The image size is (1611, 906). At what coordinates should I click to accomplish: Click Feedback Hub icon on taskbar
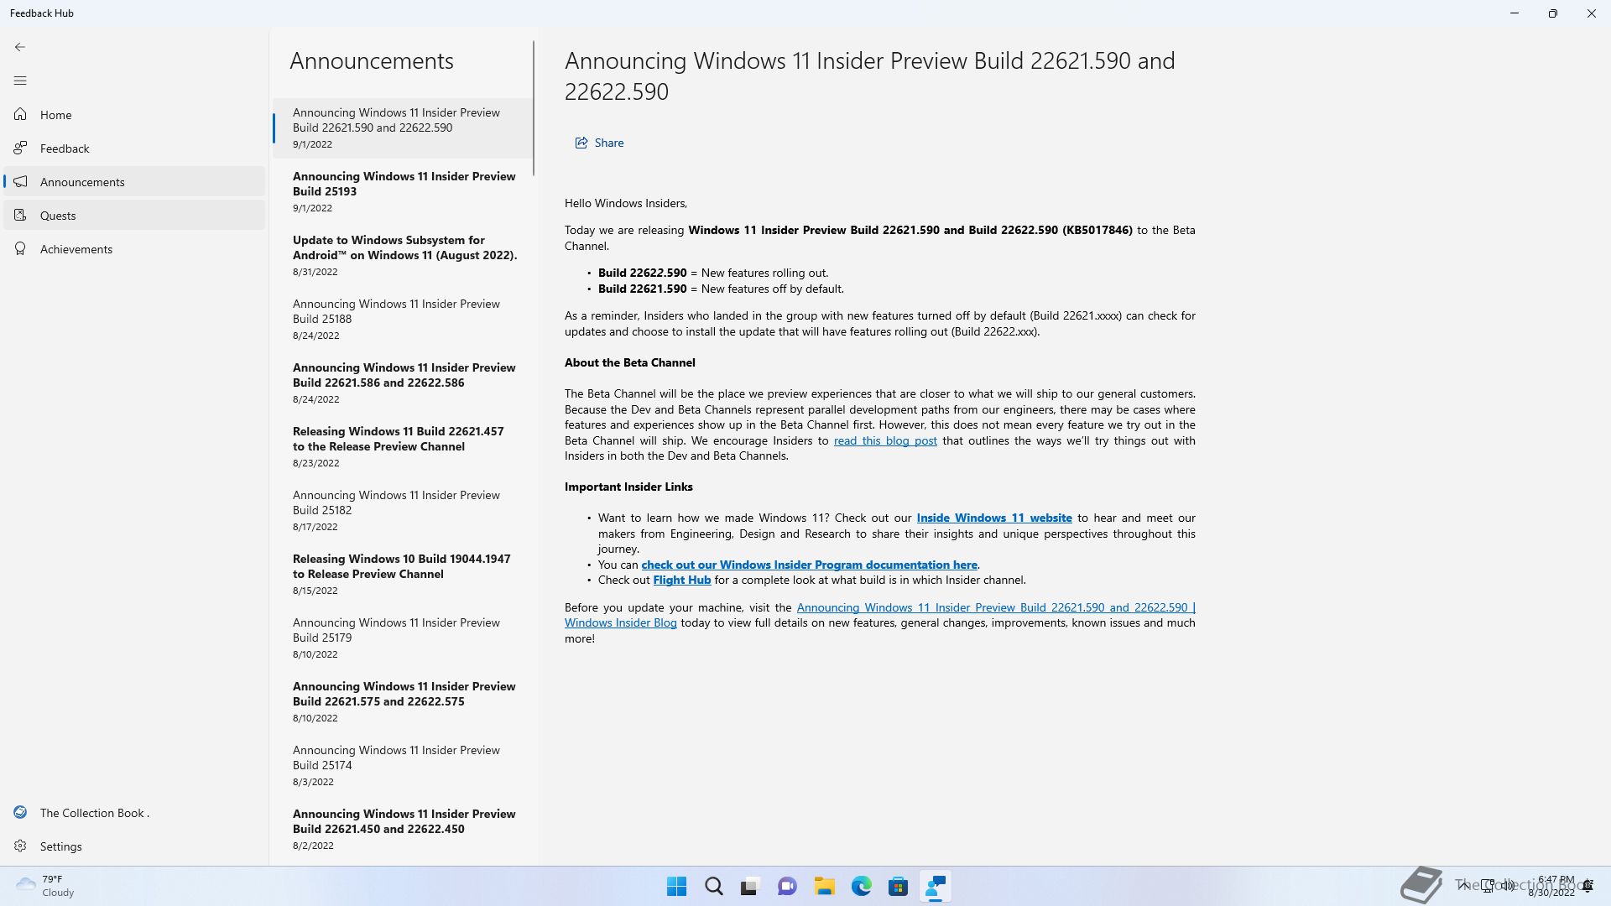[x=935, y=887]
